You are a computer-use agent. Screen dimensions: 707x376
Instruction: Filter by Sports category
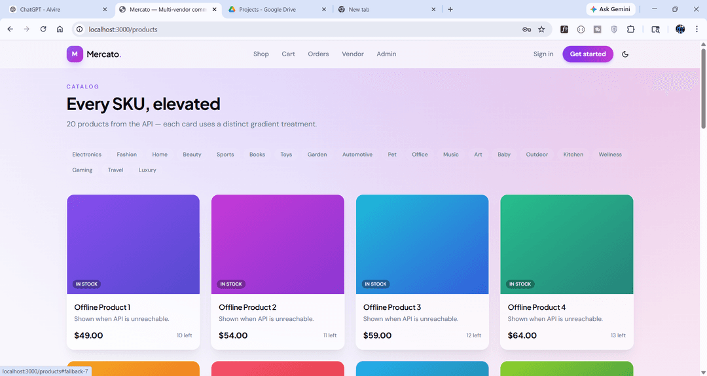click(x=225, y=155)
